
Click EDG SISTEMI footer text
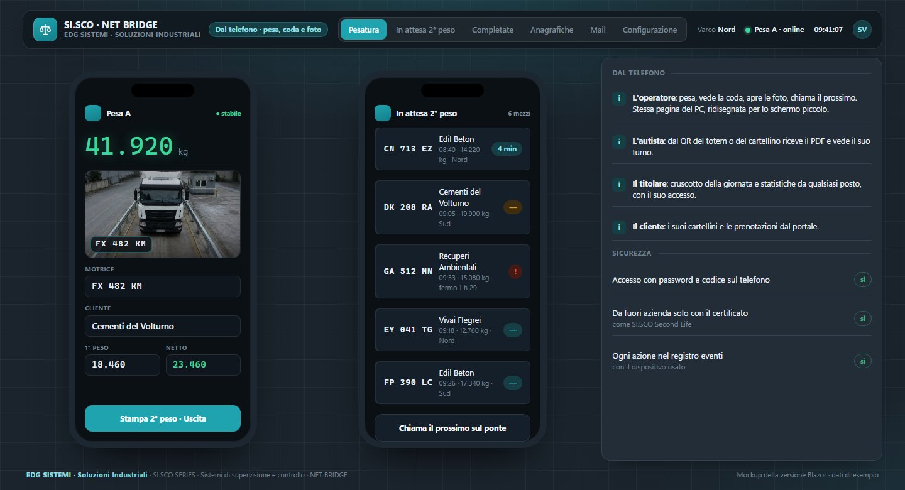[x=87, y=475]
